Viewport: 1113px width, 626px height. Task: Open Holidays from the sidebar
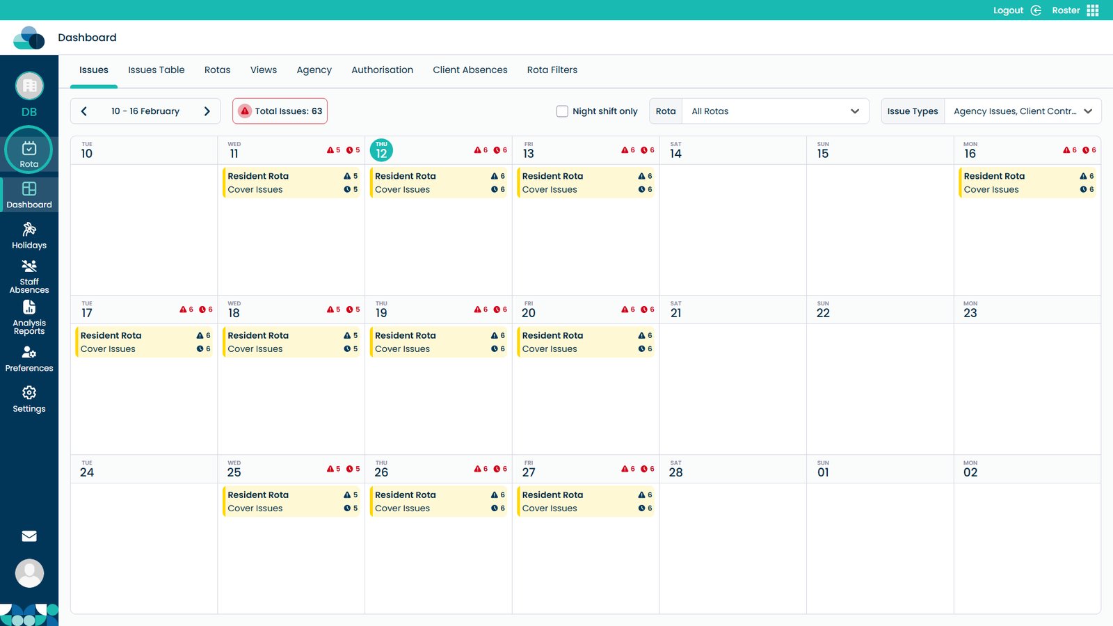pos(29,236)
